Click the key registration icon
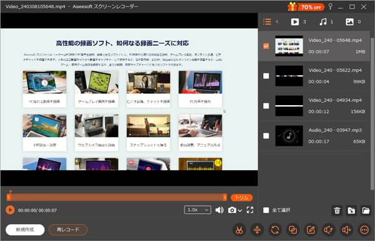The image size is (375, 241). pos(331,6)
